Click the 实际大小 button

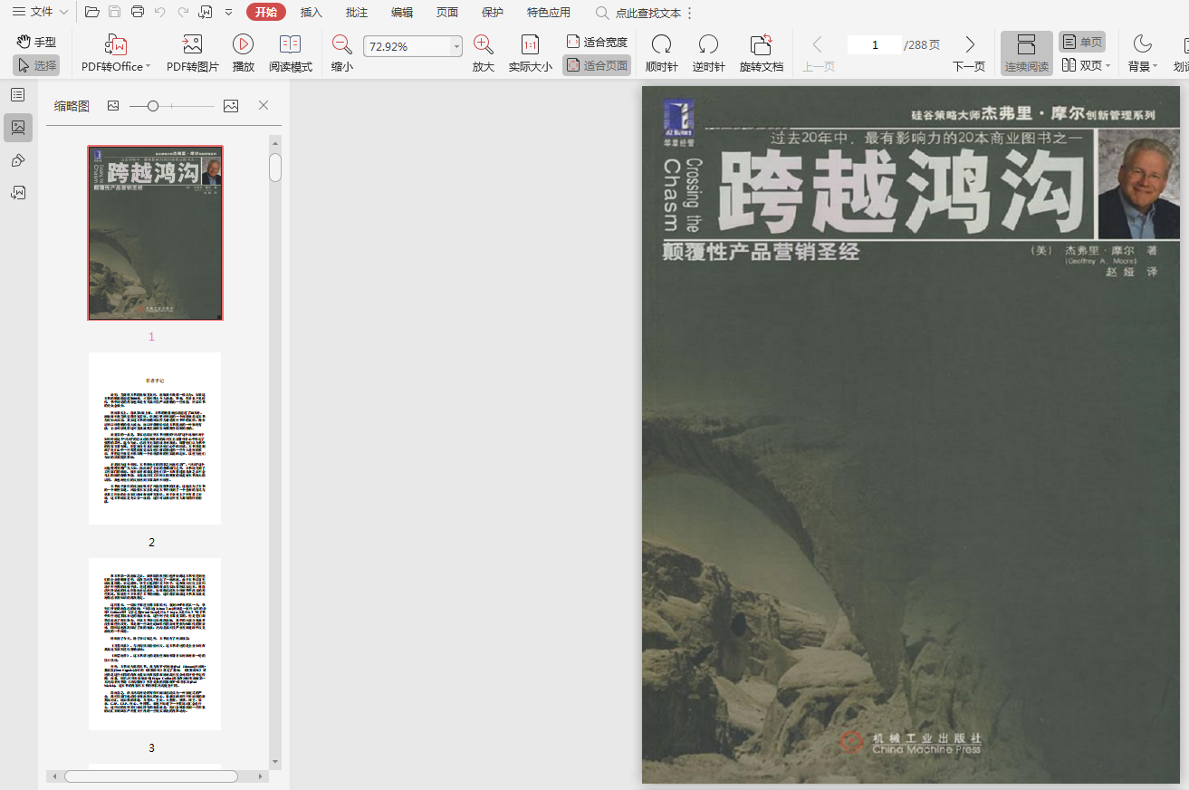[530, 53]
